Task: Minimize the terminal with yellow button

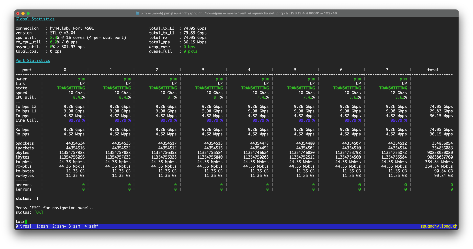Action: click(23, 13)
